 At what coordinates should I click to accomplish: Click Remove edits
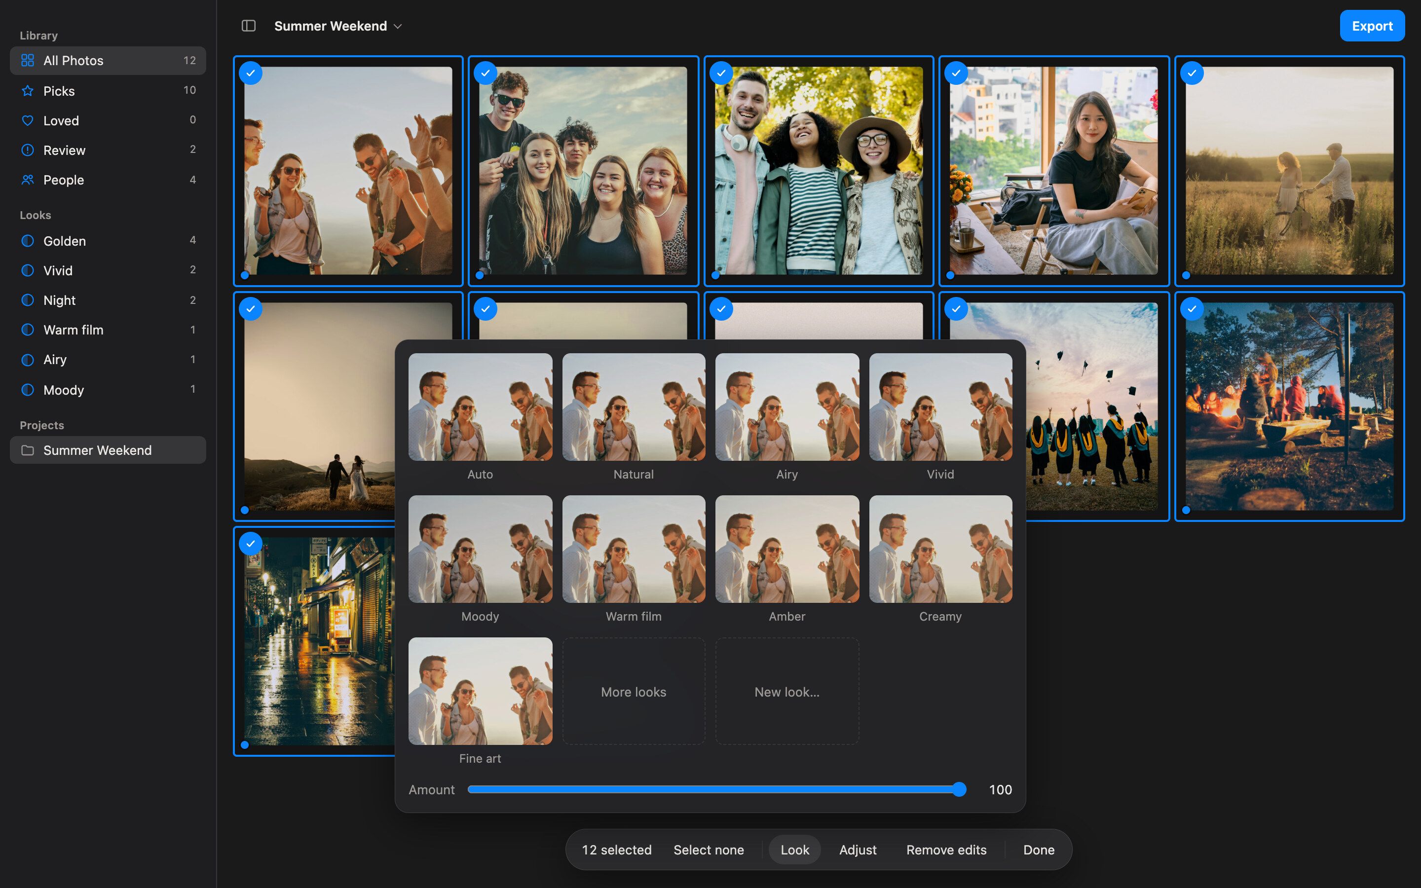point(946,850)
